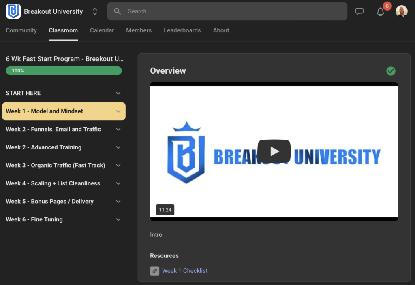The width and height of the screenshot is (415, 285).
Task: Open the user profile avatar
Action: 401,11
